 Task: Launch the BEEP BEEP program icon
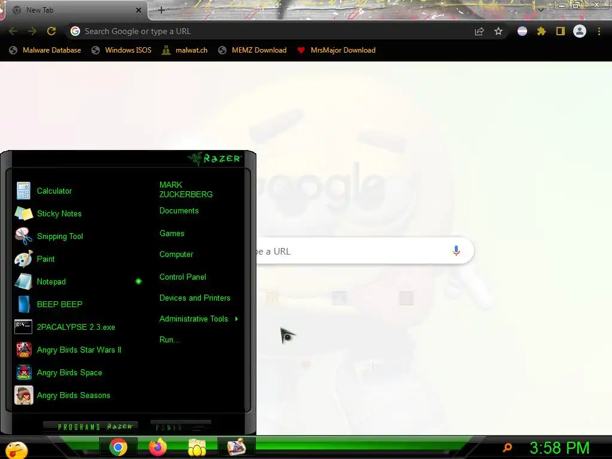click(x=23, y=304)
